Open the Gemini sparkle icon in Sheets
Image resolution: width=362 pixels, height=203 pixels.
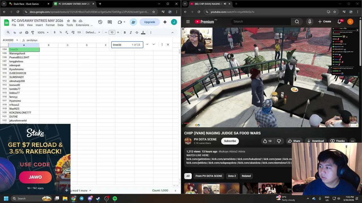(165, 22)
